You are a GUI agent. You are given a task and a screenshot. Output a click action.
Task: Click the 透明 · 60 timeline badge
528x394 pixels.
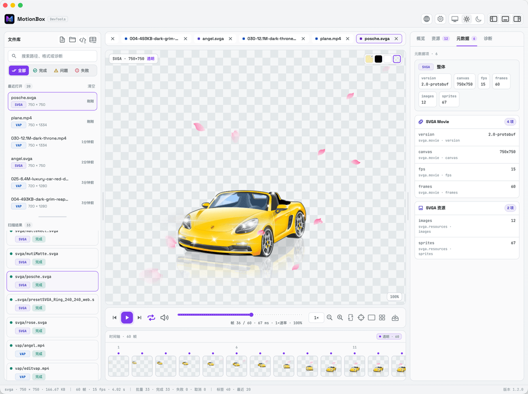pyautogui.click(x=389, y=336)
